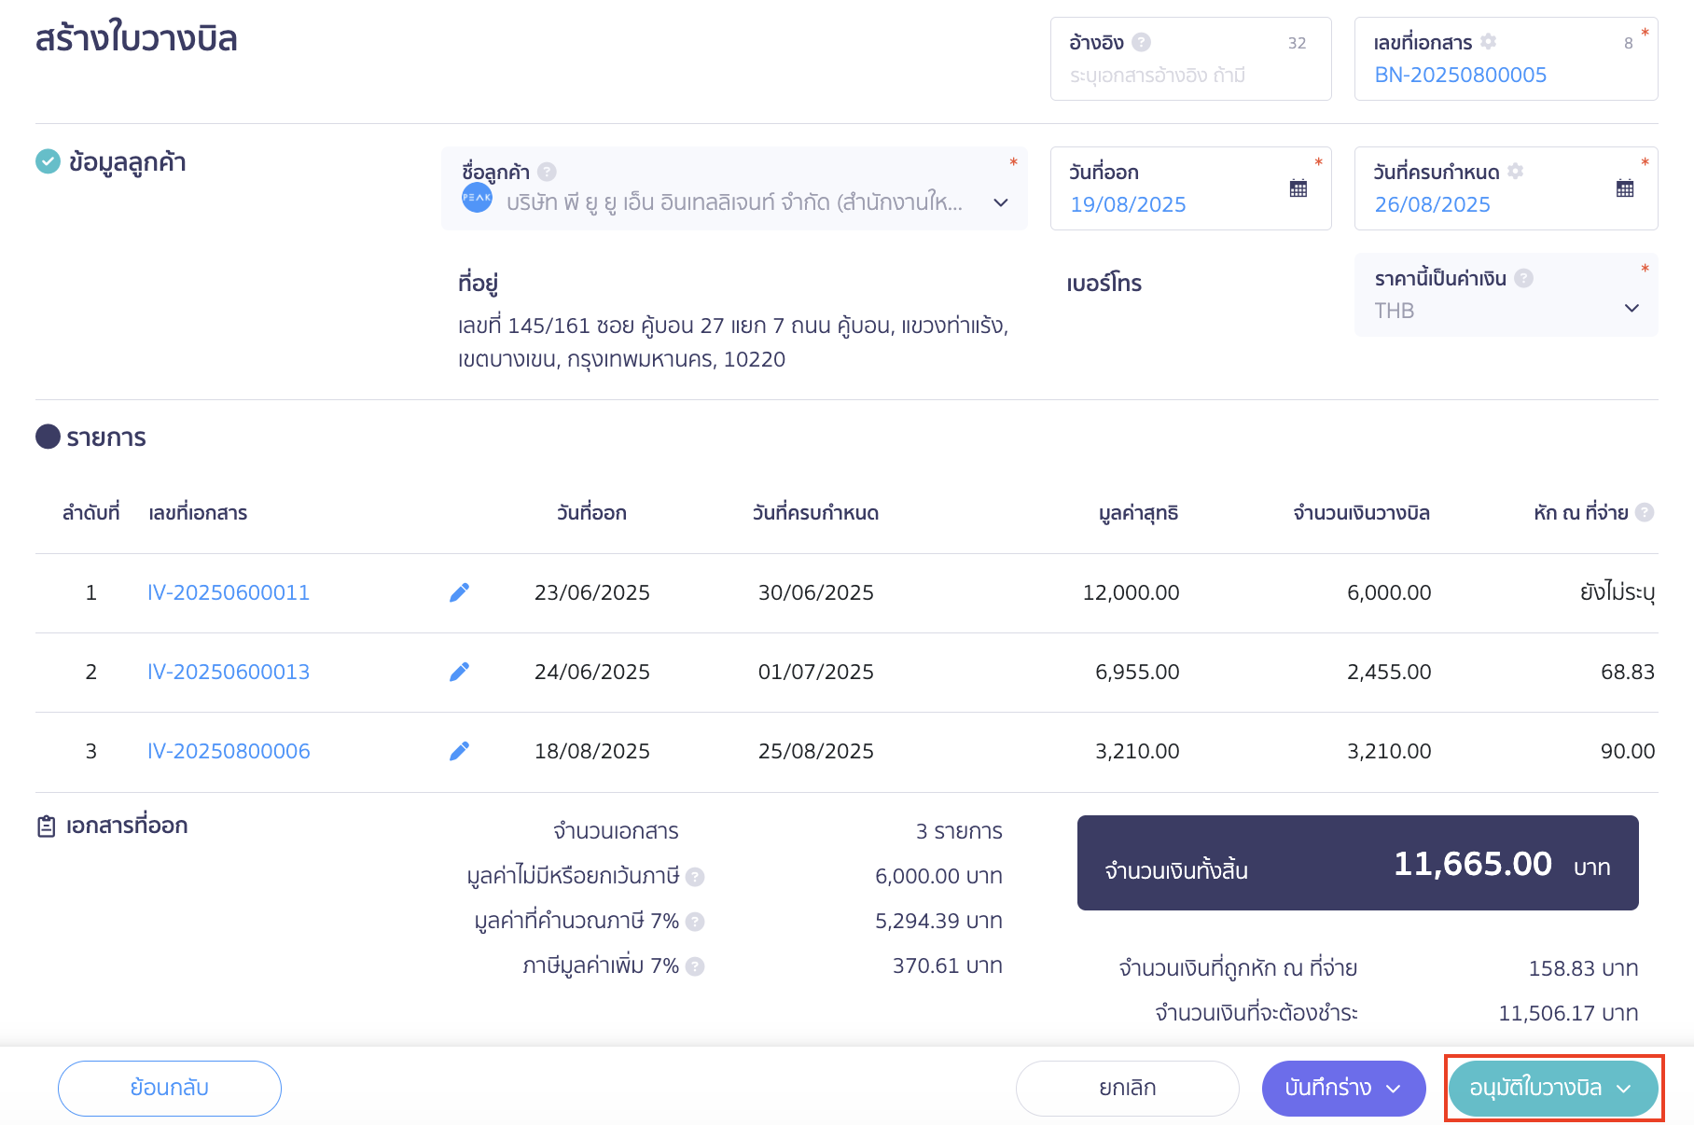
Task: Edit line item IV-20250600013 via pencil icon
Action: [x=459, y=671]
